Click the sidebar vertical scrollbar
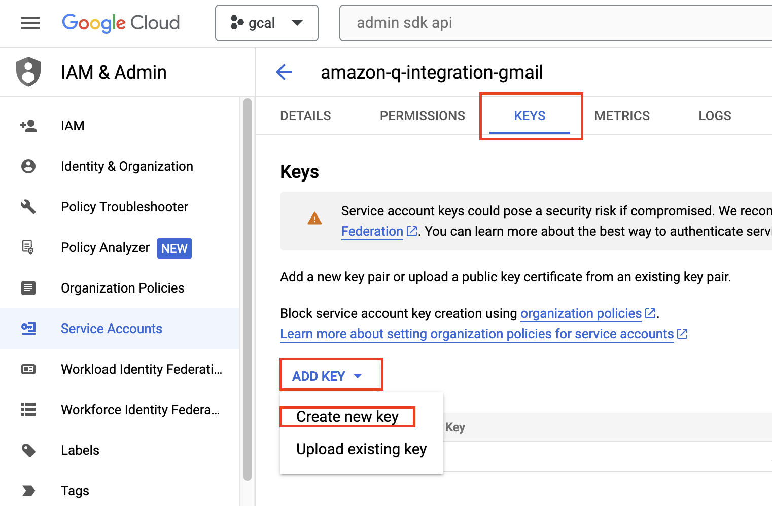This screenshot has height=506, width=772. (x=248, y=289)
